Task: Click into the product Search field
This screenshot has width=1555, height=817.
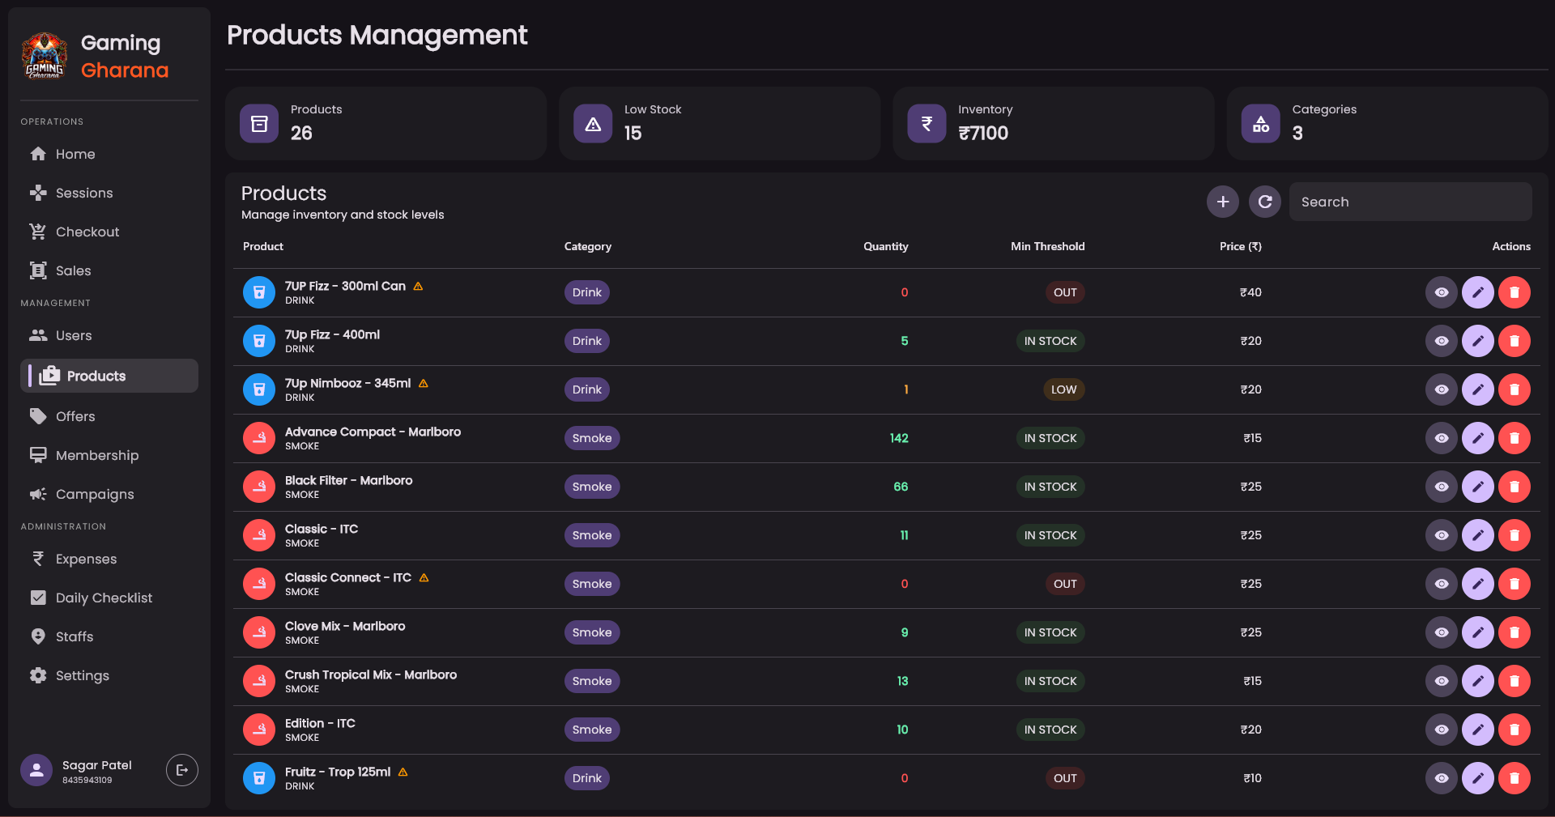Action: pyautogui.click(x=1410, y=202)
